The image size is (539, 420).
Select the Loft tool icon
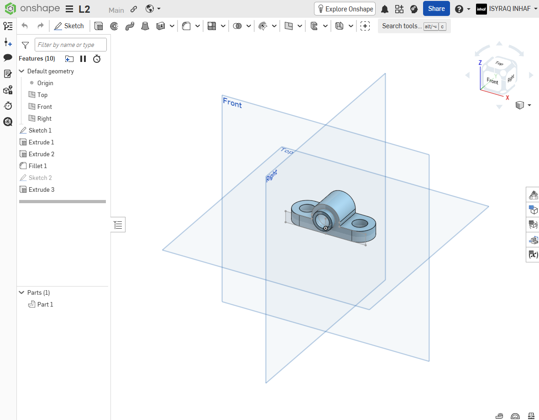(145, 26)
